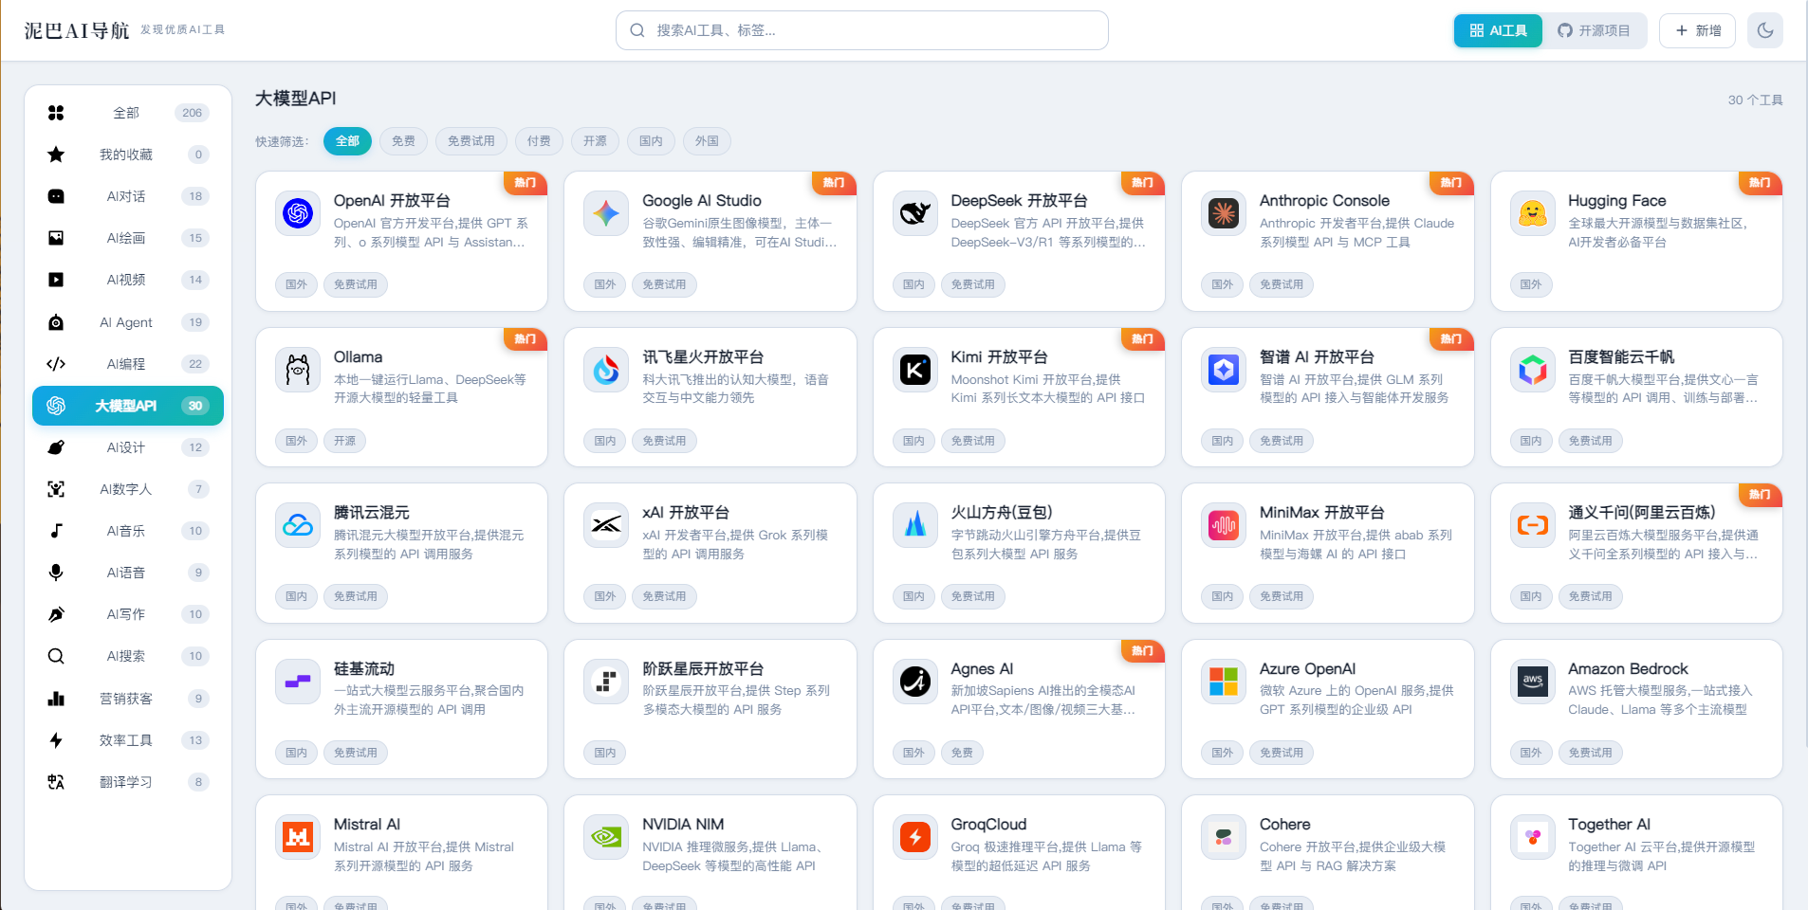Click the GroqCloud lightning logo icon
The height and width of the screenshot is (910, 1808).
click(915, 837)
